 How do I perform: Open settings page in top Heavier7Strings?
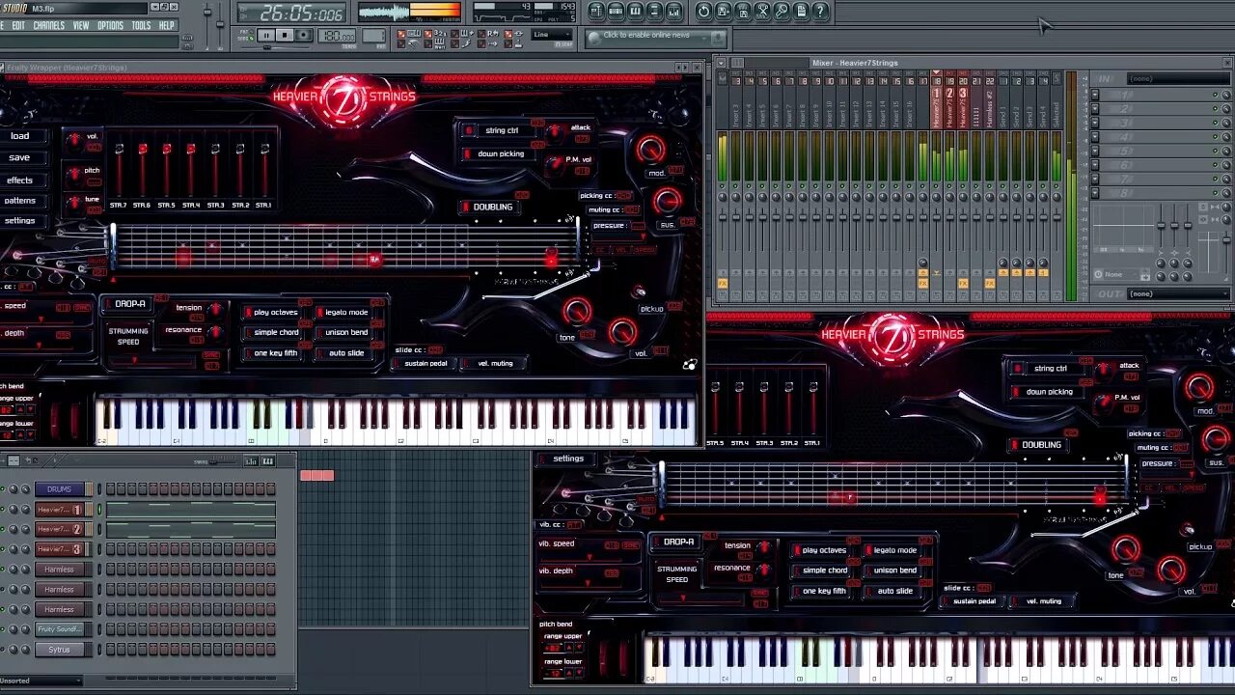(20, 221)
